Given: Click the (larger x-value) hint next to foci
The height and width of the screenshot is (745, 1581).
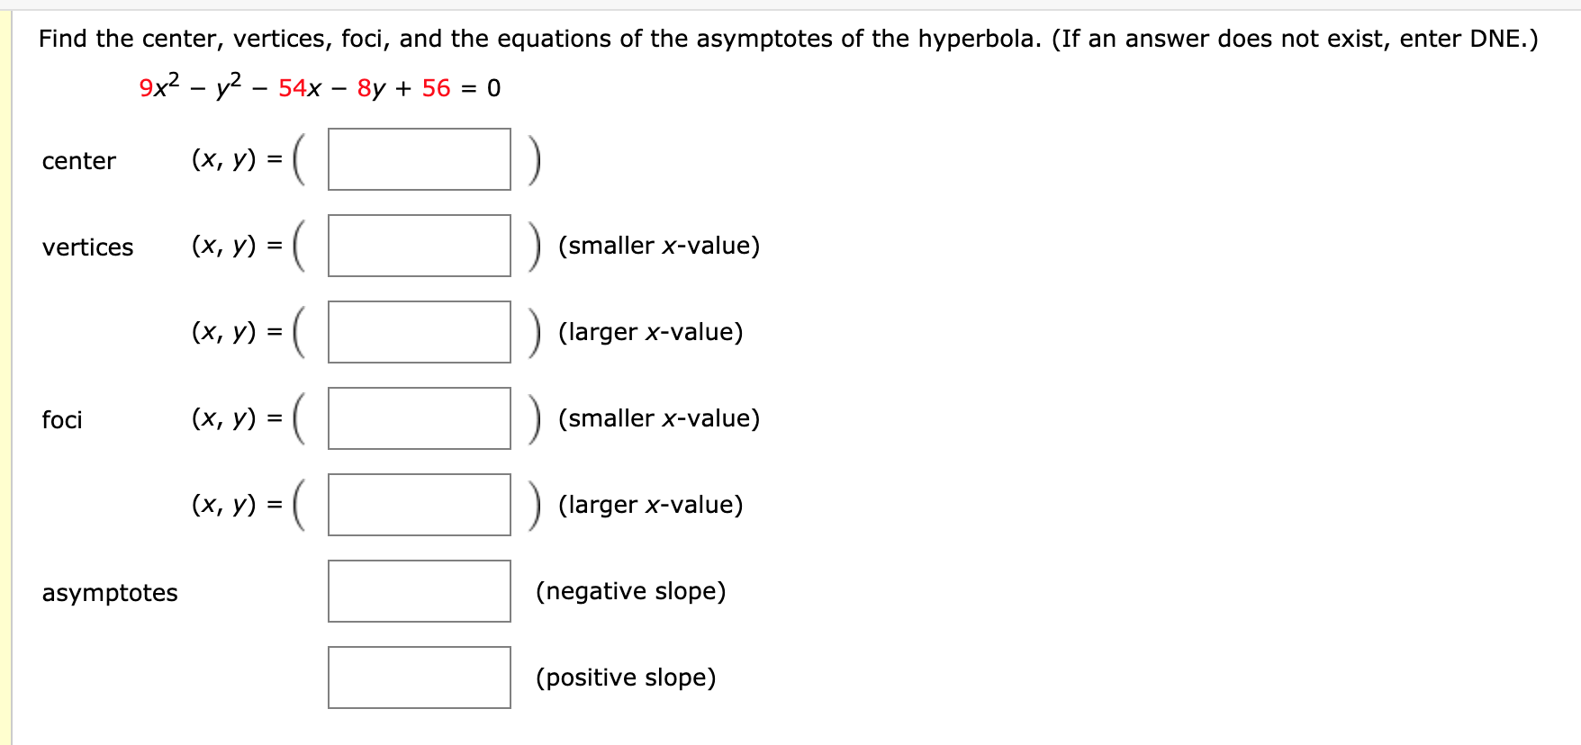Looking at the screenshot, I should [x=650, y=506].
